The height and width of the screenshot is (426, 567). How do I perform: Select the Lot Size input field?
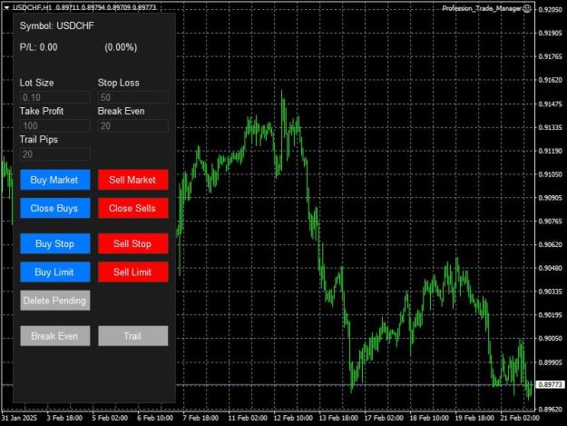pyautogui.click(x=55, y=97)
